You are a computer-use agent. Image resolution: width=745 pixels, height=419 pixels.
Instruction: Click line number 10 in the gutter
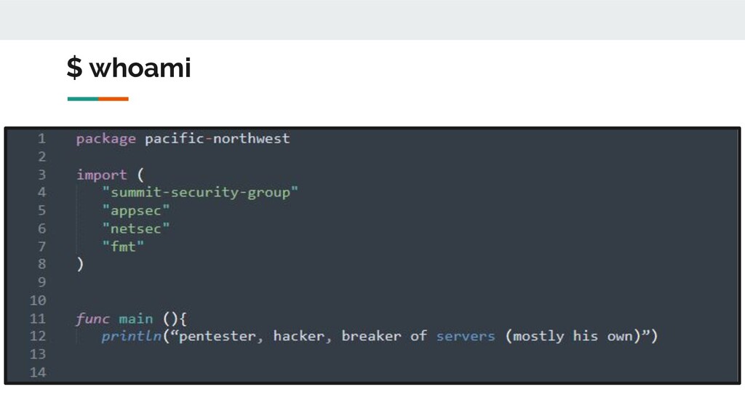[x=38, y=300]
